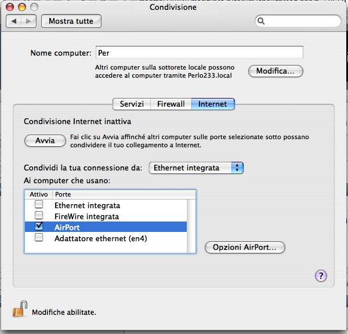Enable the Ethernet integrata checkbox
The height and width of the screenshot is (334, 348).
(39, 205)
